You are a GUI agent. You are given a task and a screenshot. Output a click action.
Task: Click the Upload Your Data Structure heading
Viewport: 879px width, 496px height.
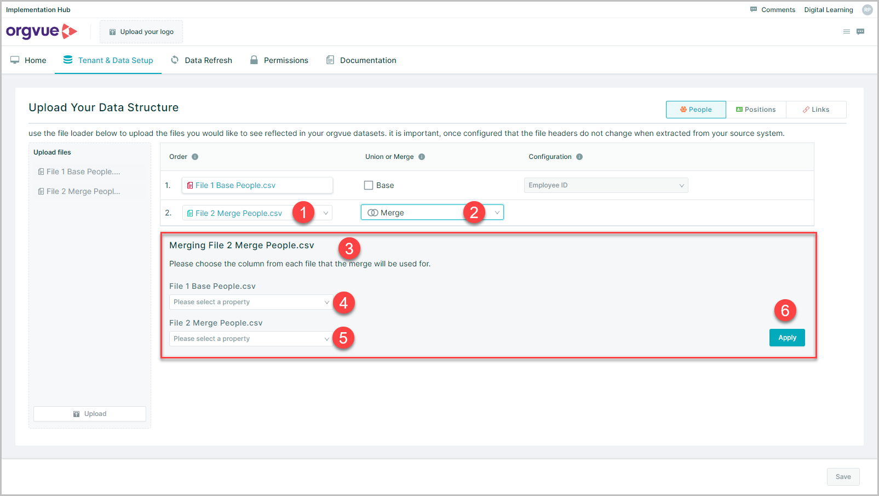(104, 107)
